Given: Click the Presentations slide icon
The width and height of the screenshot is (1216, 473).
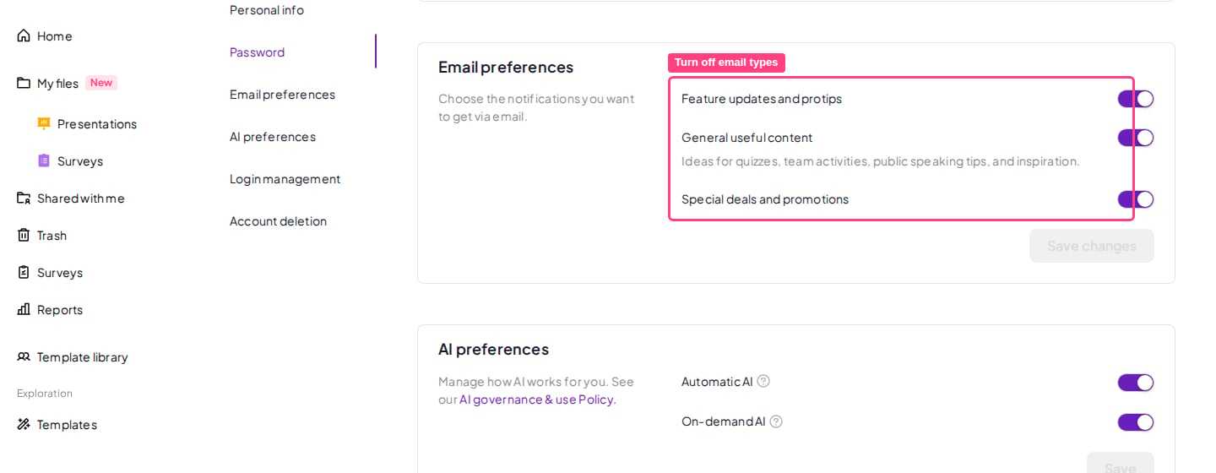Looking at the screenshot, I should [44, 123].
